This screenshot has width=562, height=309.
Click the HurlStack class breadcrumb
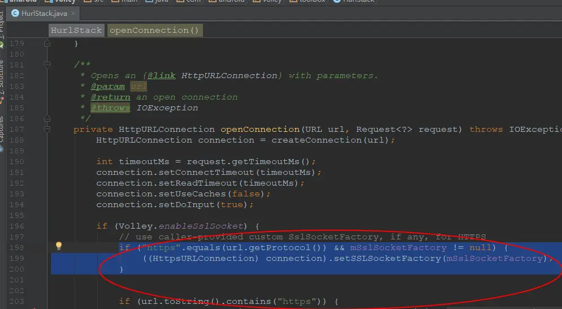point(76,30)
